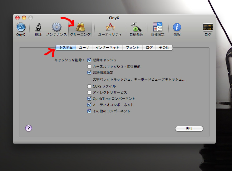Toggle the オーディオコンポーネント checkbox

pos(89,105)
